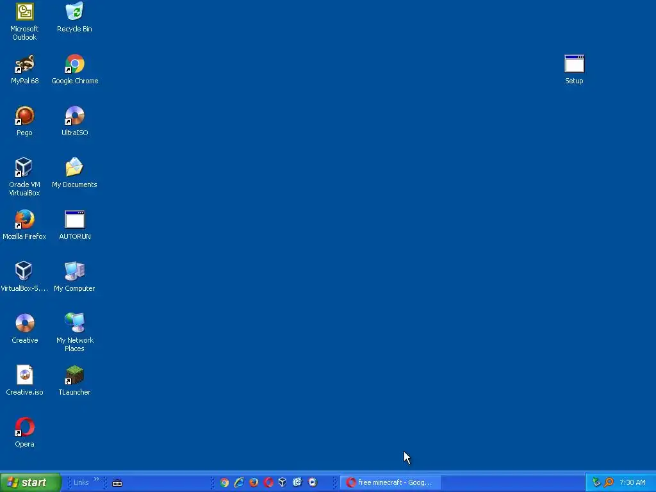
Task: Click the magnifier search tray icon
Action: [609, 482]
